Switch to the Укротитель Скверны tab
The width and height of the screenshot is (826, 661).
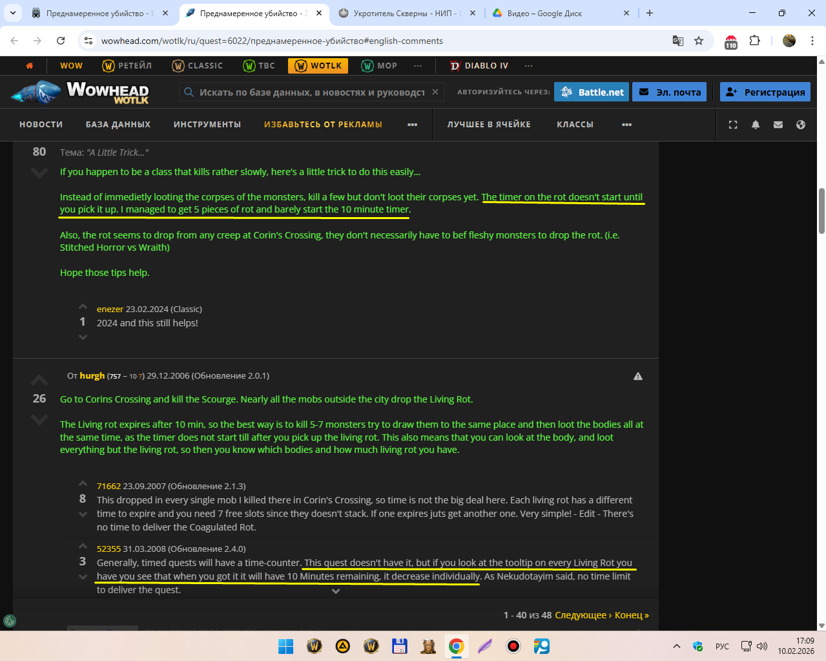405,13
